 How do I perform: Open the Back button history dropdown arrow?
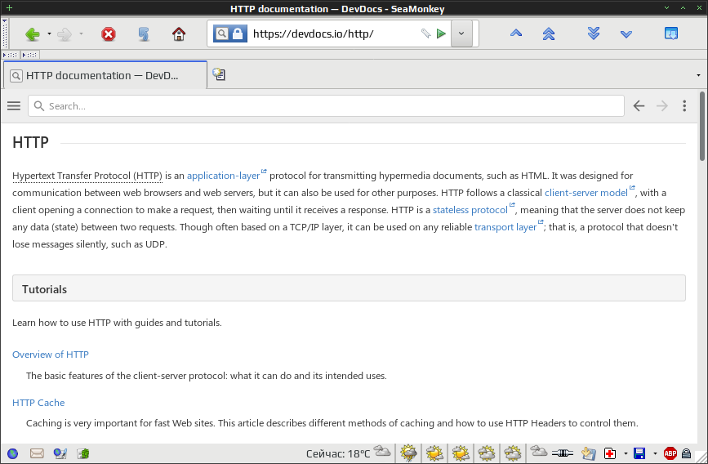pyautogui.click(x=49, y=33)
